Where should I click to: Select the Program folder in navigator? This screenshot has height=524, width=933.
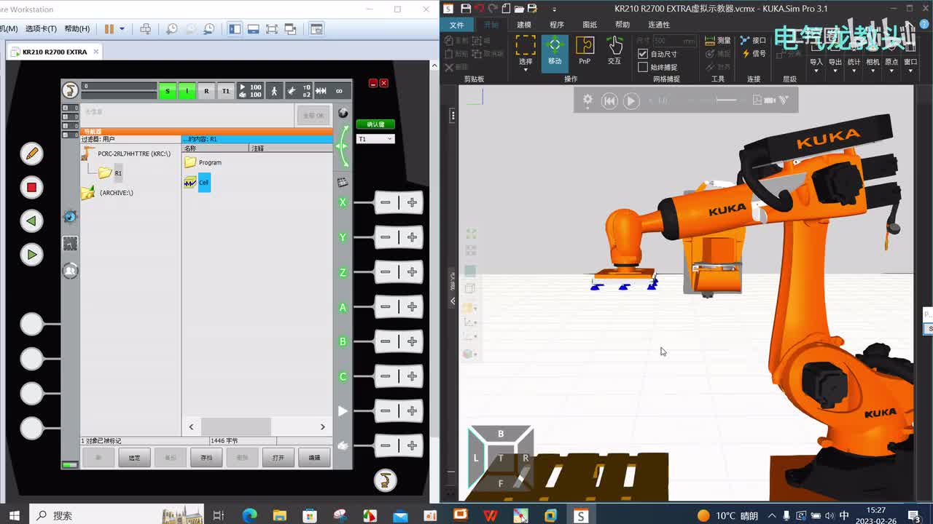tap(203, 162)
